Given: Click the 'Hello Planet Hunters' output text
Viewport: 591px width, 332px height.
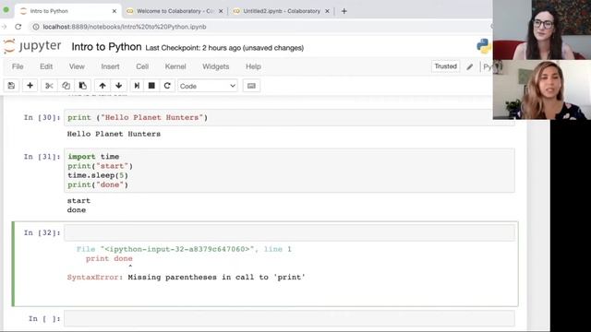Looking at the screenshot, I should click(114, 134).
